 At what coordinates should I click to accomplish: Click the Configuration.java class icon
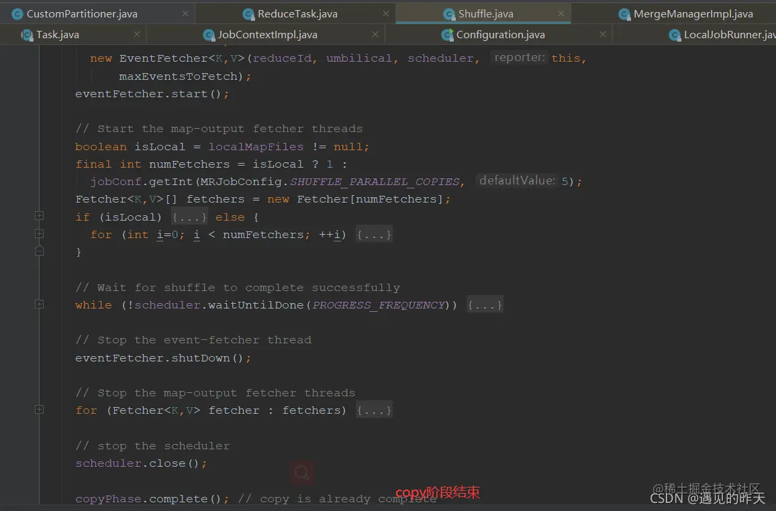[x=447, y=35]
